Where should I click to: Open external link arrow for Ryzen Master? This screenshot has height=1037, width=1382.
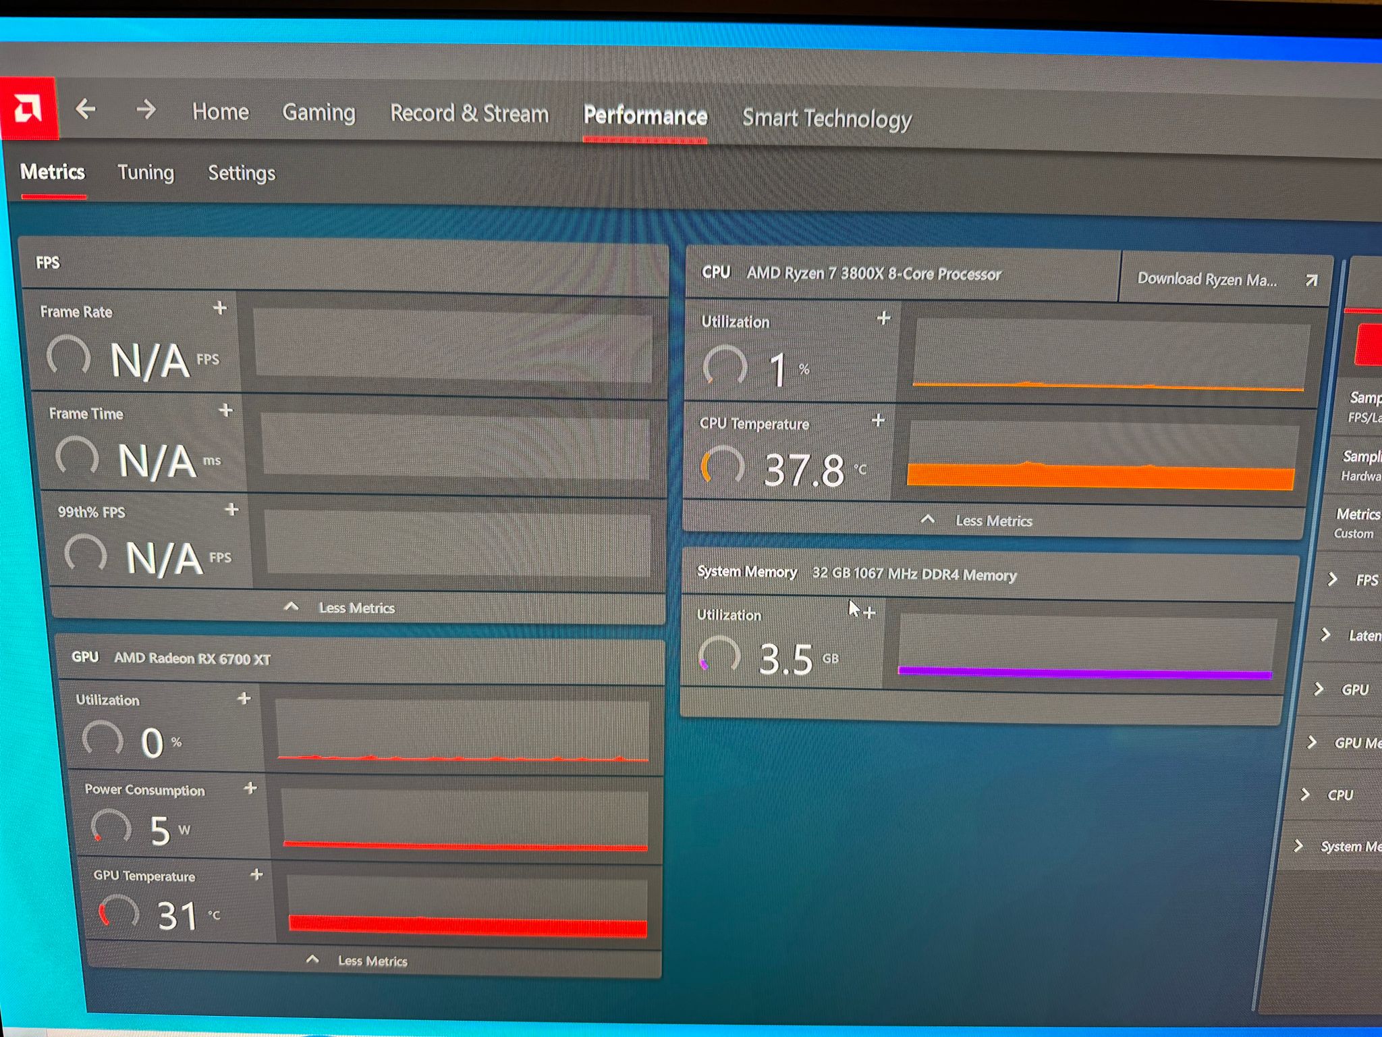tap(1311, 280)
